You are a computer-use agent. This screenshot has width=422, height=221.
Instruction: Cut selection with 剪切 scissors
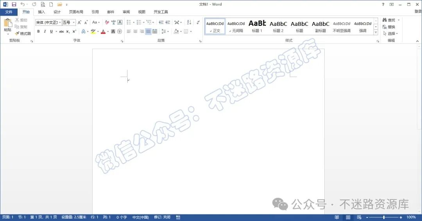click(x=21, y=20)
